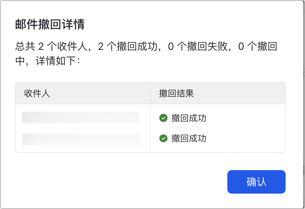The height and width of the screenshot is (209, 305).
Task: Click the blue 确认 button
Action: click(256, 182)
